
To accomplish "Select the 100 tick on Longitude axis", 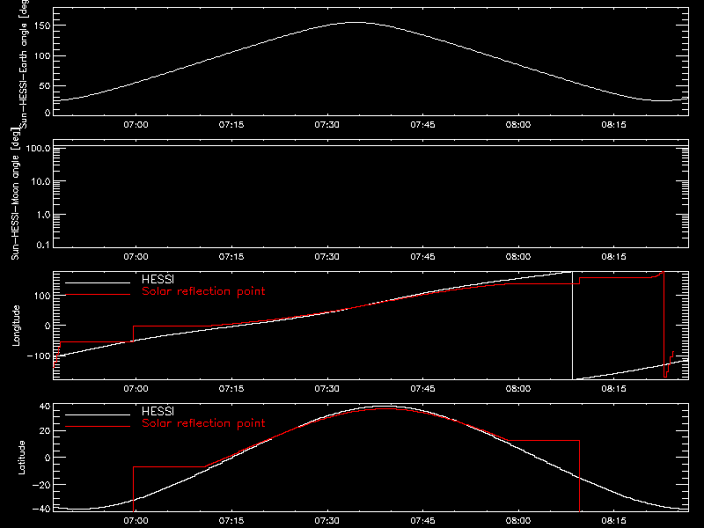I will (41, 296).
